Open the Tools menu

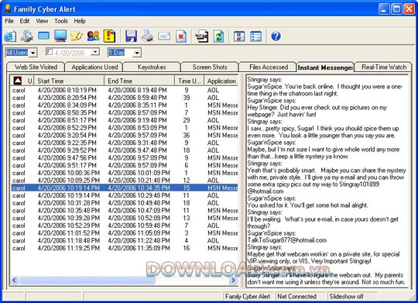61,21
